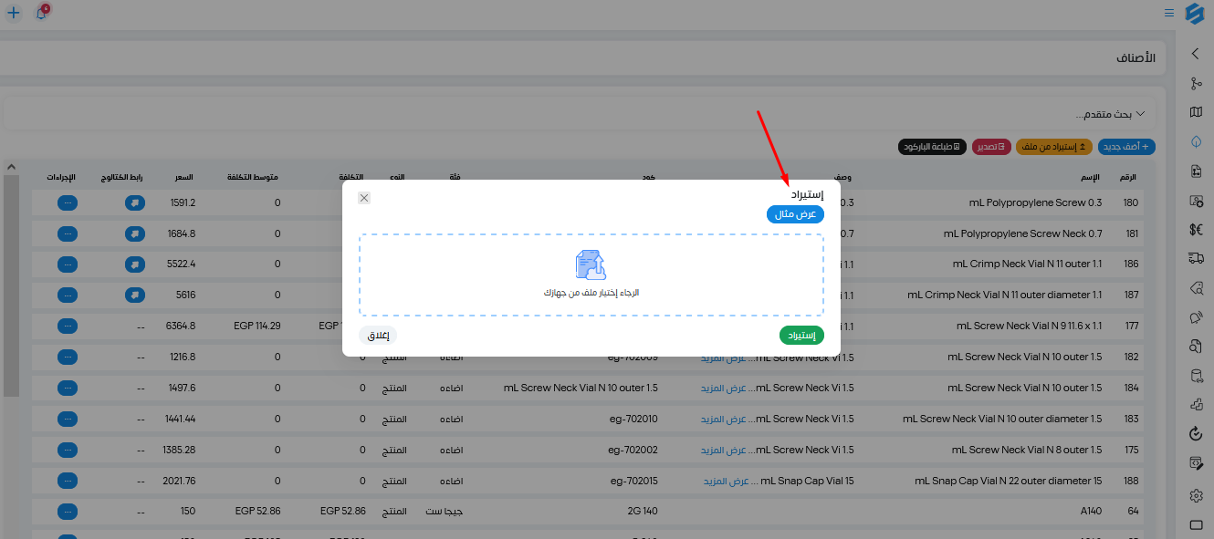Open actions menu for row 181
Viewport: 1214px width, 539px height.
point(67,233)
